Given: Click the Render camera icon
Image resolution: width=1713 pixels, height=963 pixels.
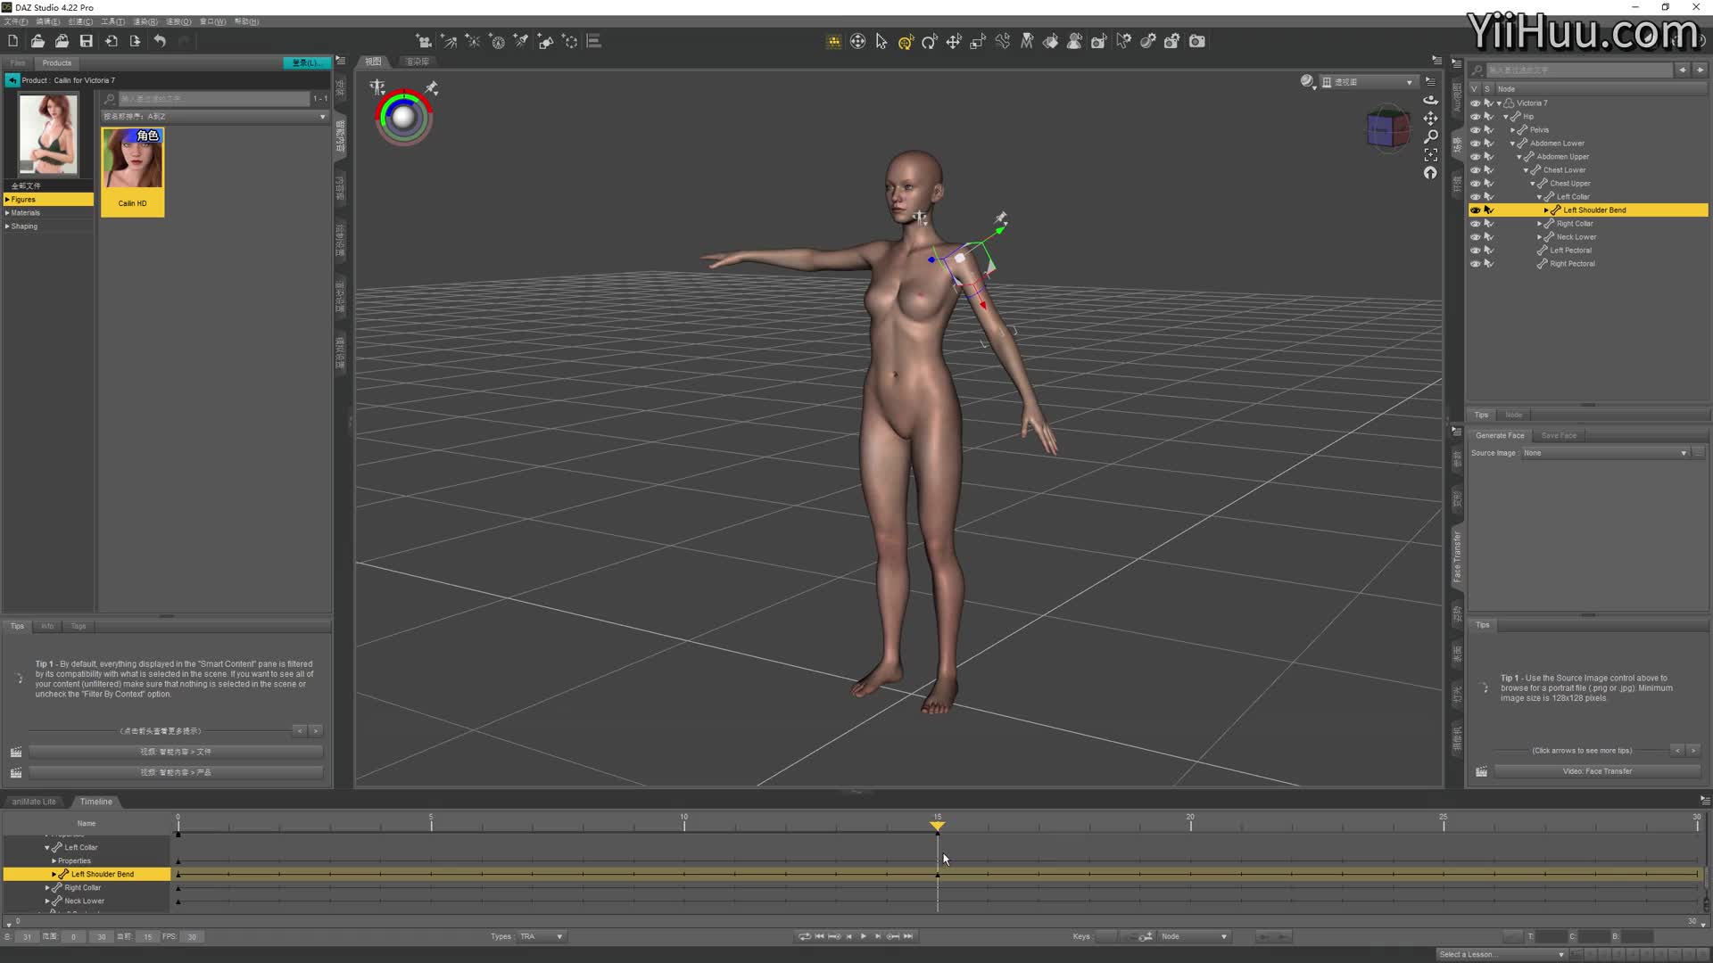Looking at the screenshot, I should 1197,41.
